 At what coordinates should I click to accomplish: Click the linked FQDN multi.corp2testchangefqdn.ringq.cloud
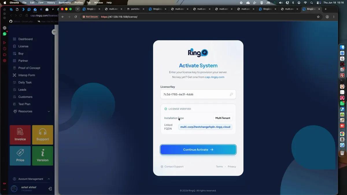tap(205, 127)
